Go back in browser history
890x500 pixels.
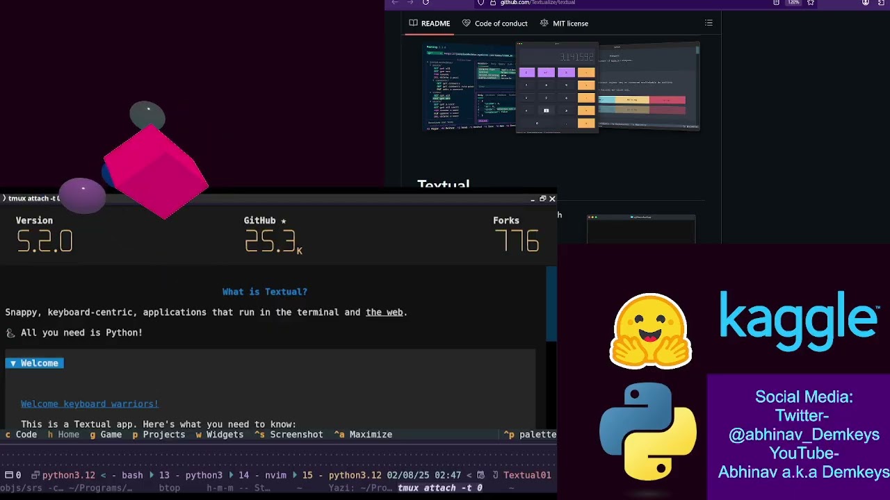pyautogui.click(x=395, y=3)
